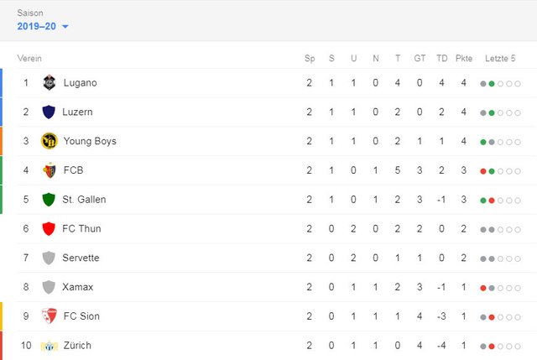Click the Xamax gray shield icon
The image size is (537, 360).
[49, 287]
